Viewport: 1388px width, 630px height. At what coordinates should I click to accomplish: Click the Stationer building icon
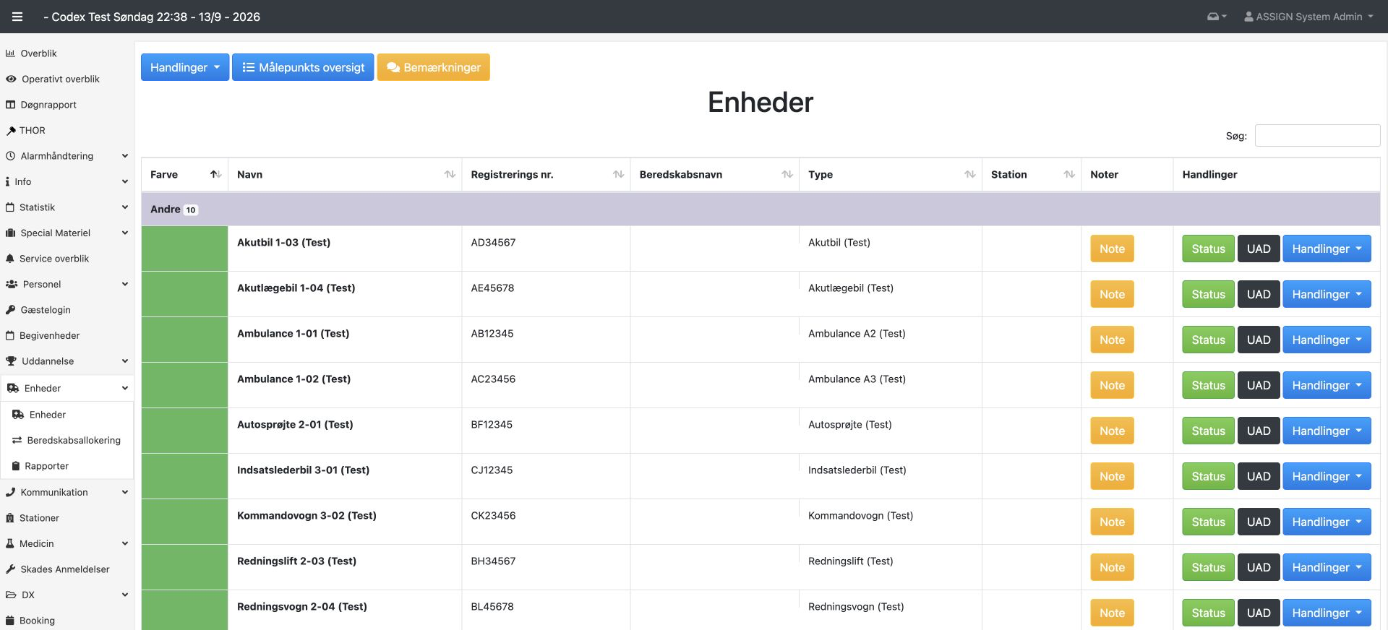pyautogui.click(x=10, y=518)
